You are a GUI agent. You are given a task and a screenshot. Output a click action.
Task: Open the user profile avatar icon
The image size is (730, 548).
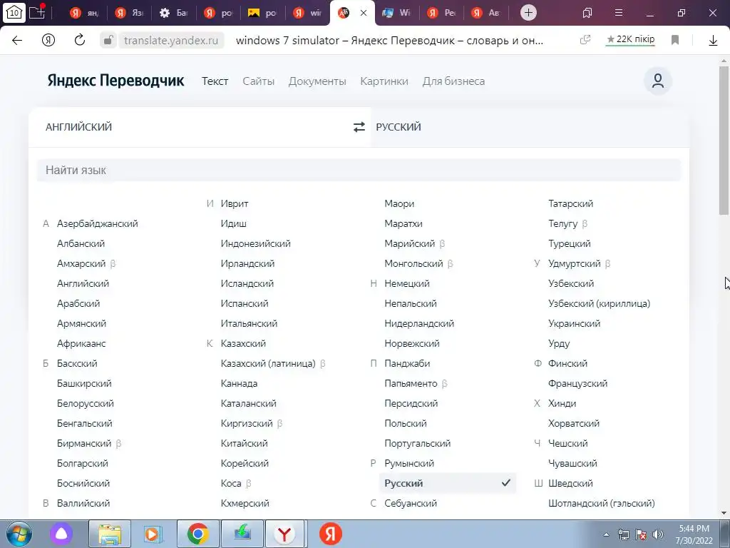coord(657,81)
